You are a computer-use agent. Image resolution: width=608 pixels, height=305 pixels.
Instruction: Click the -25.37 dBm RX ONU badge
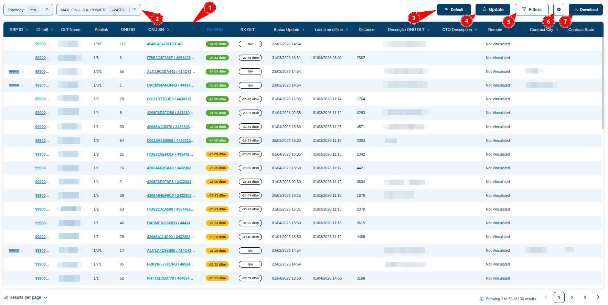click(x=217, y=278)
